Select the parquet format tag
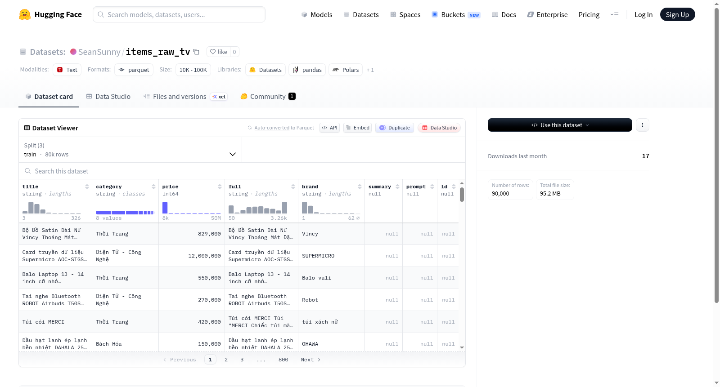 [x=134, y=70]
